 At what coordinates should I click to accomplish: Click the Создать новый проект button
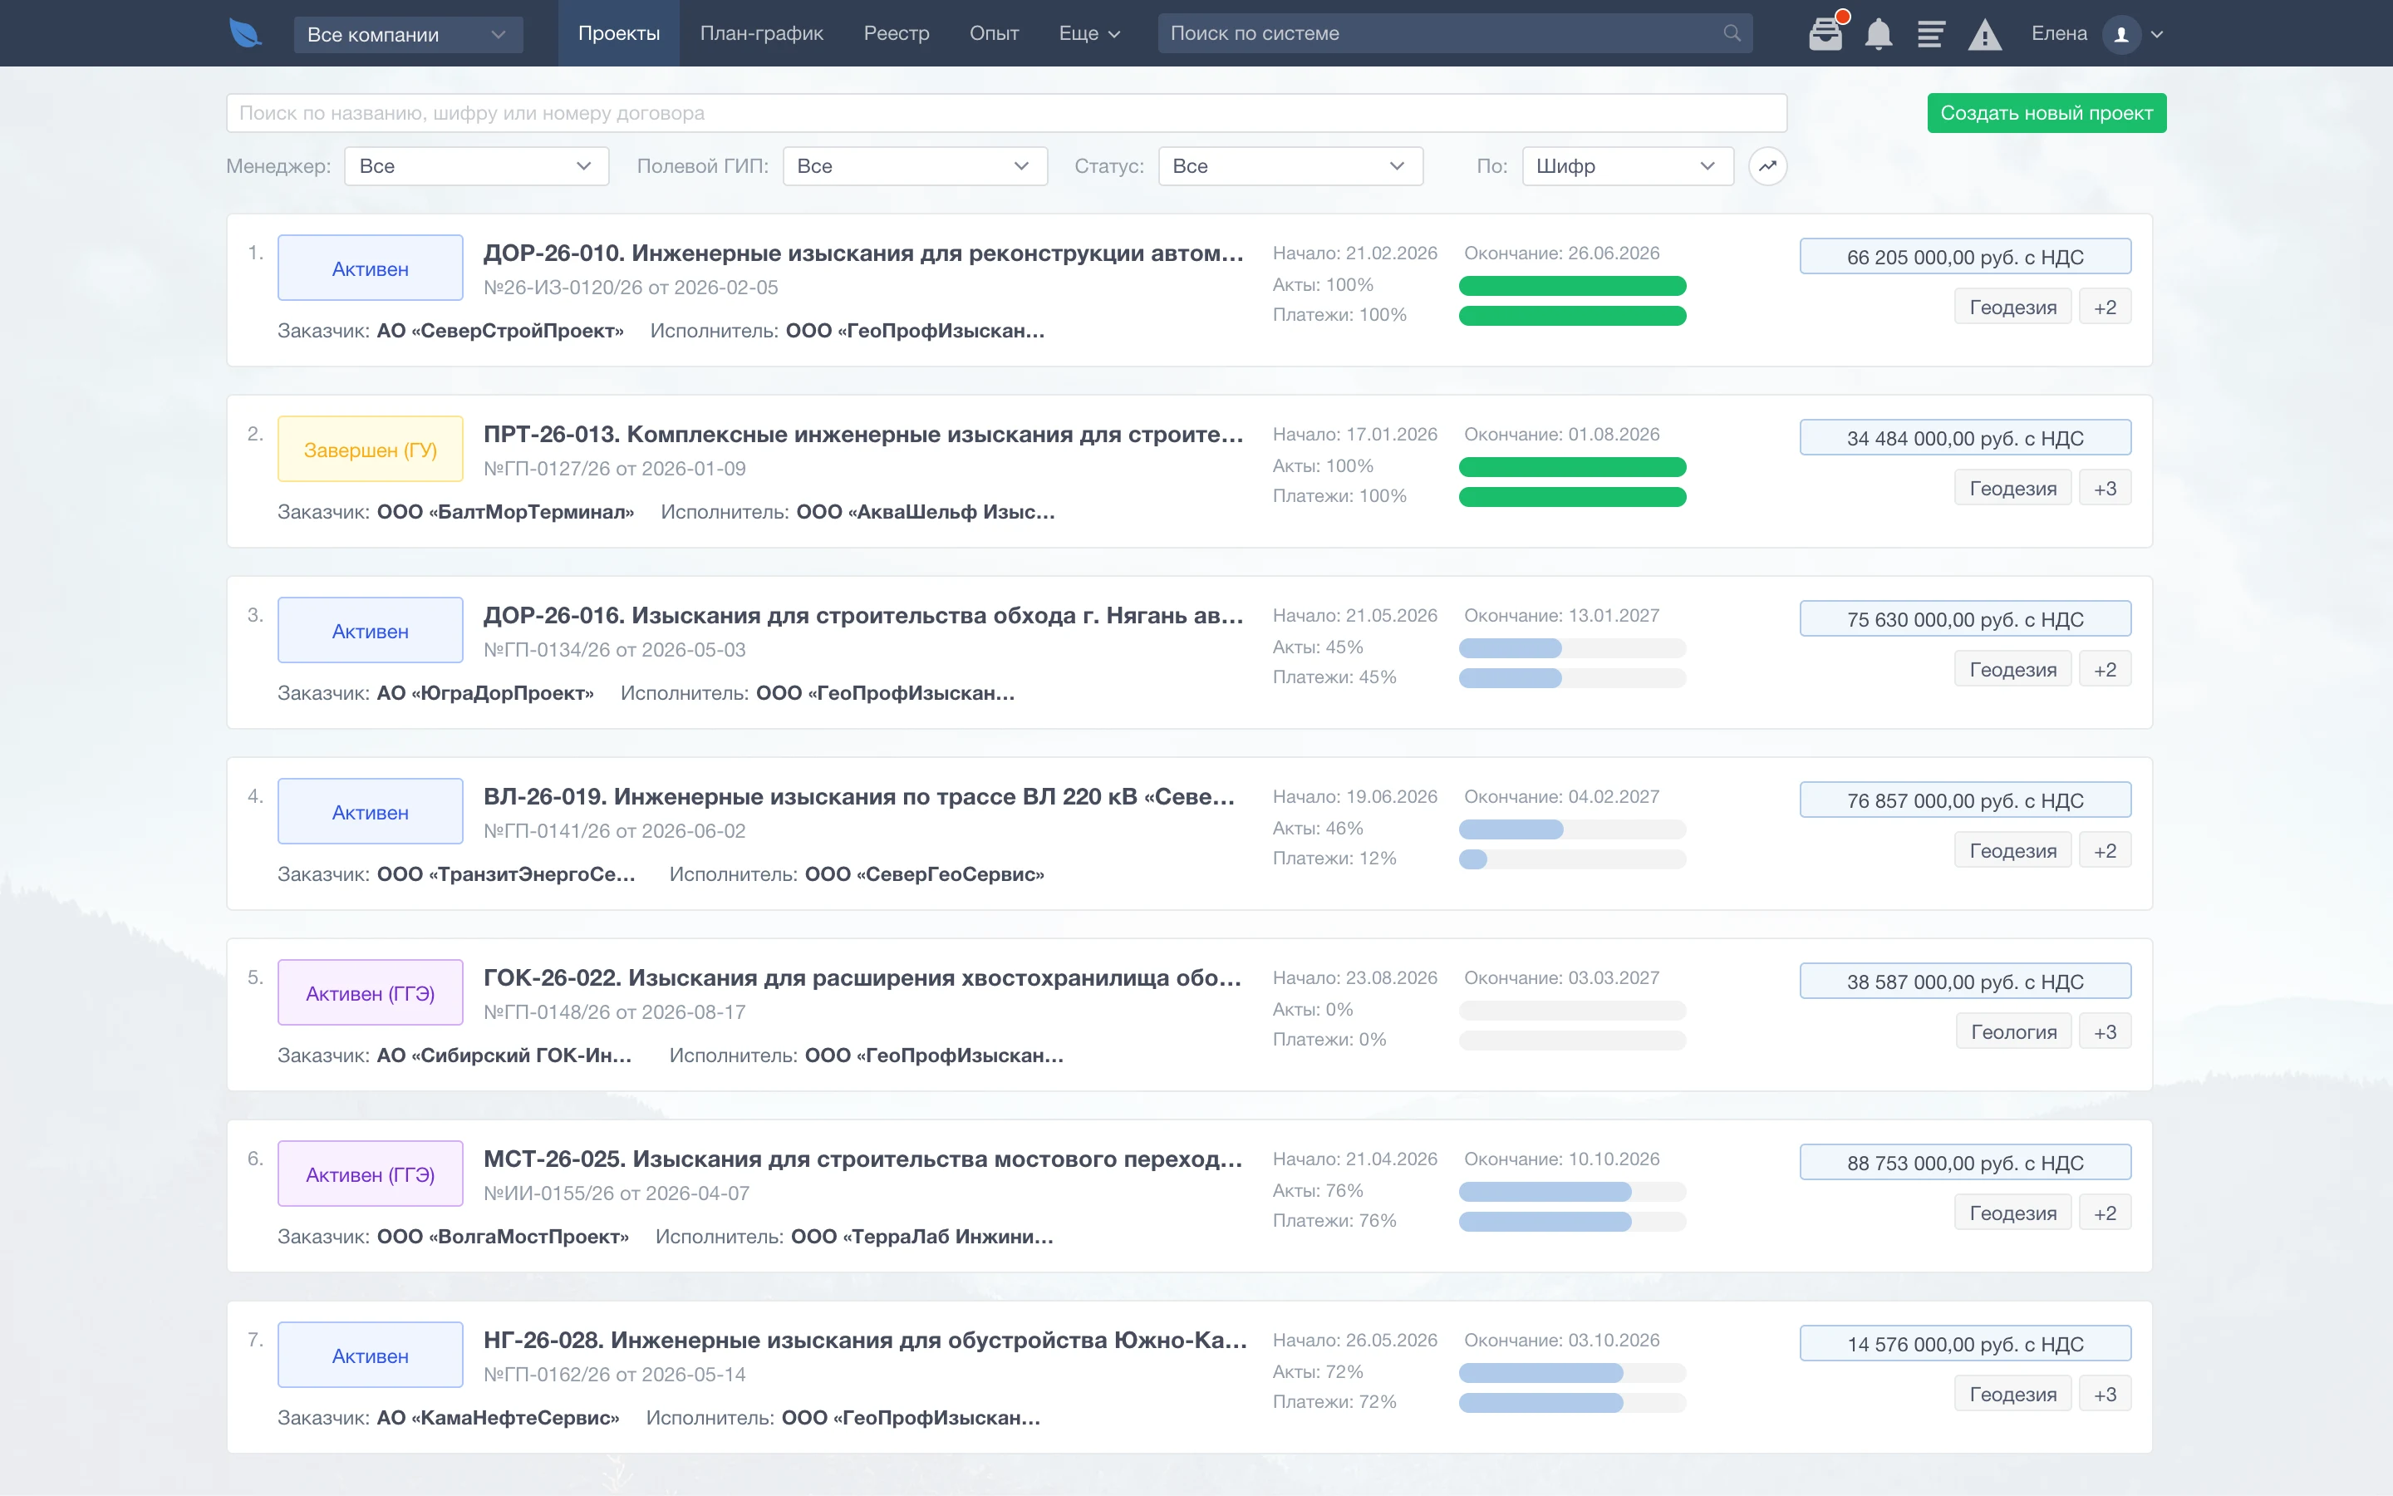coord(2046,113)
